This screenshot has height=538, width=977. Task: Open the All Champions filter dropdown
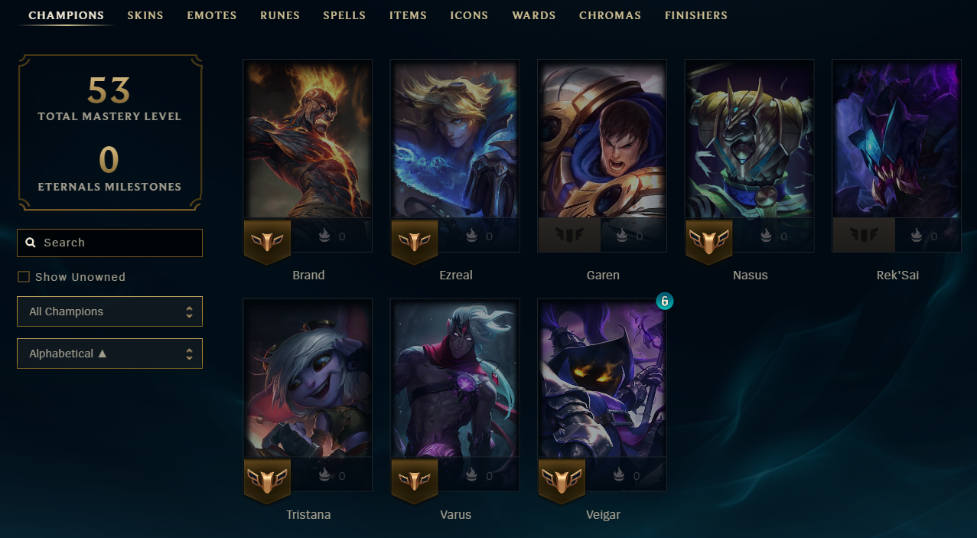(109, 311)
